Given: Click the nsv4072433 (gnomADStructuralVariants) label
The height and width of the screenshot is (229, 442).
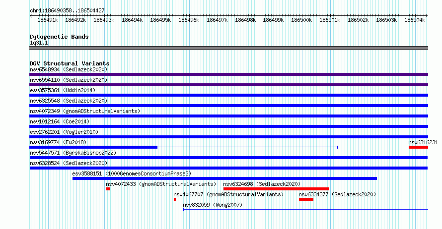Looking at the screenshot, I should coord(161,184).
